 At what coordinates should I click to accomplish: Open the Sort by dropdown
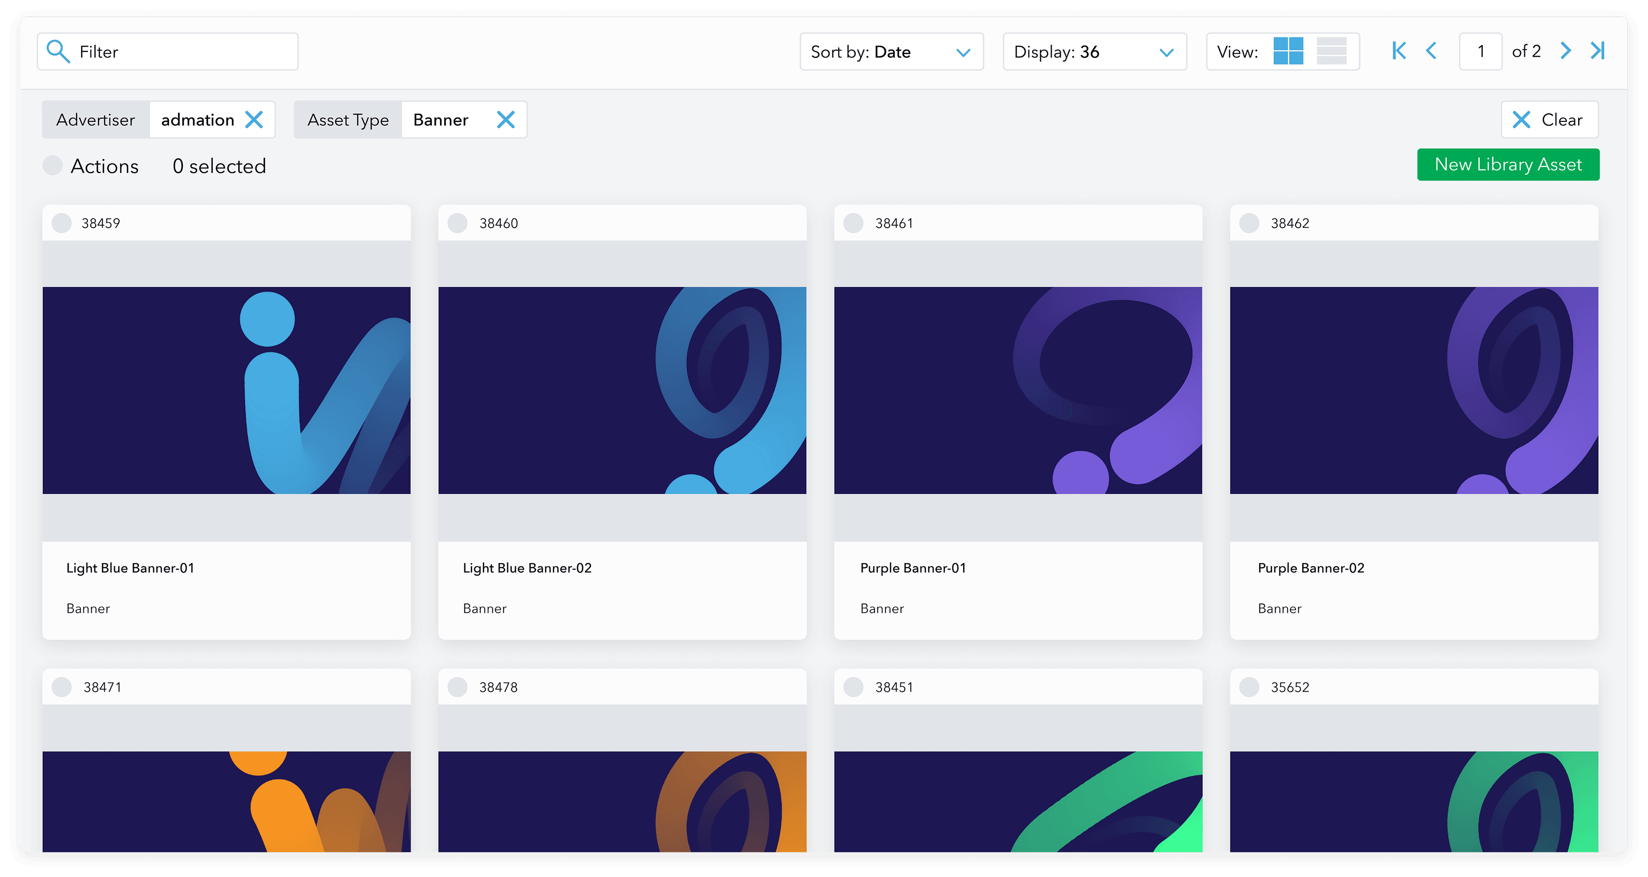click(891, 52)
